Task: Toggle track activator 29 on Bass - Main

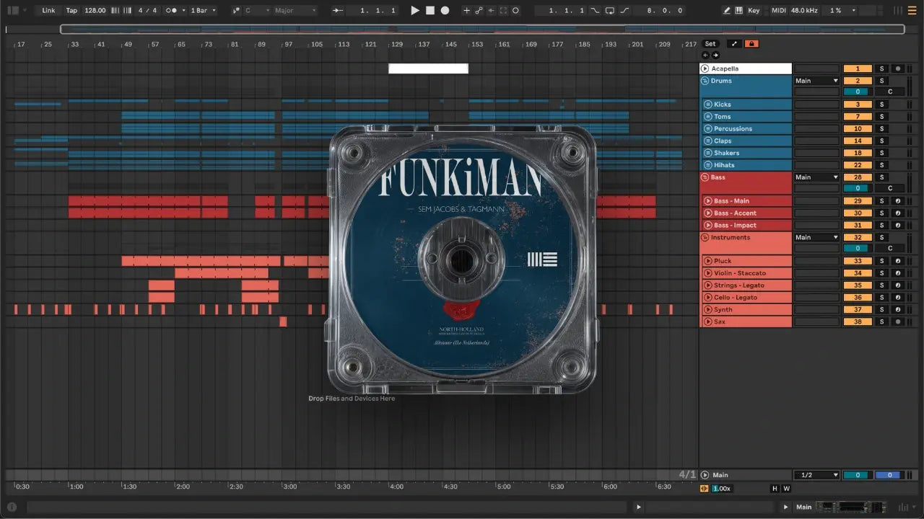Action: [x=858, y=201]
